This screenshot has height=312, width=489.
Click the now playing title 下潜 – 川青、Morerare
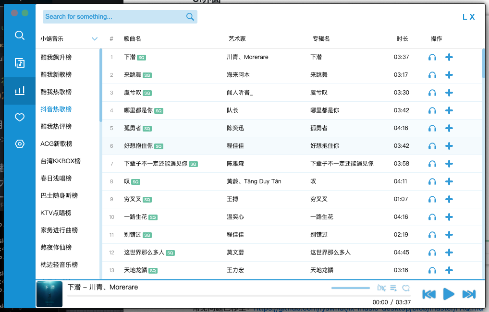point(103,287)
